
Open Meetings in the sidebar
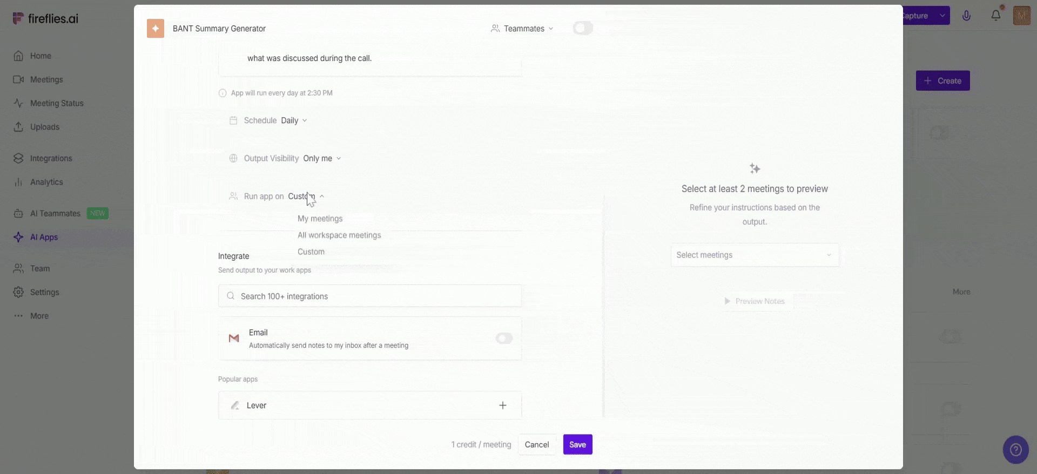click(x=46, y=79)
